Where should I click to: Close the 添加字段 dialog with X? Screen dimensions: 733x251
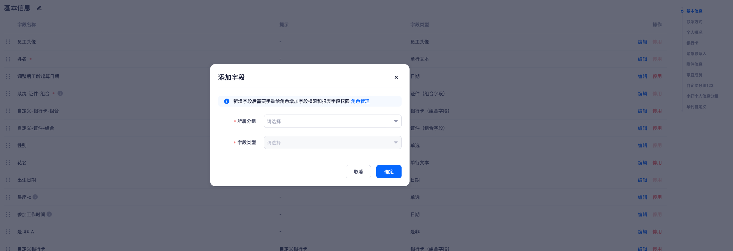point(396,77)
